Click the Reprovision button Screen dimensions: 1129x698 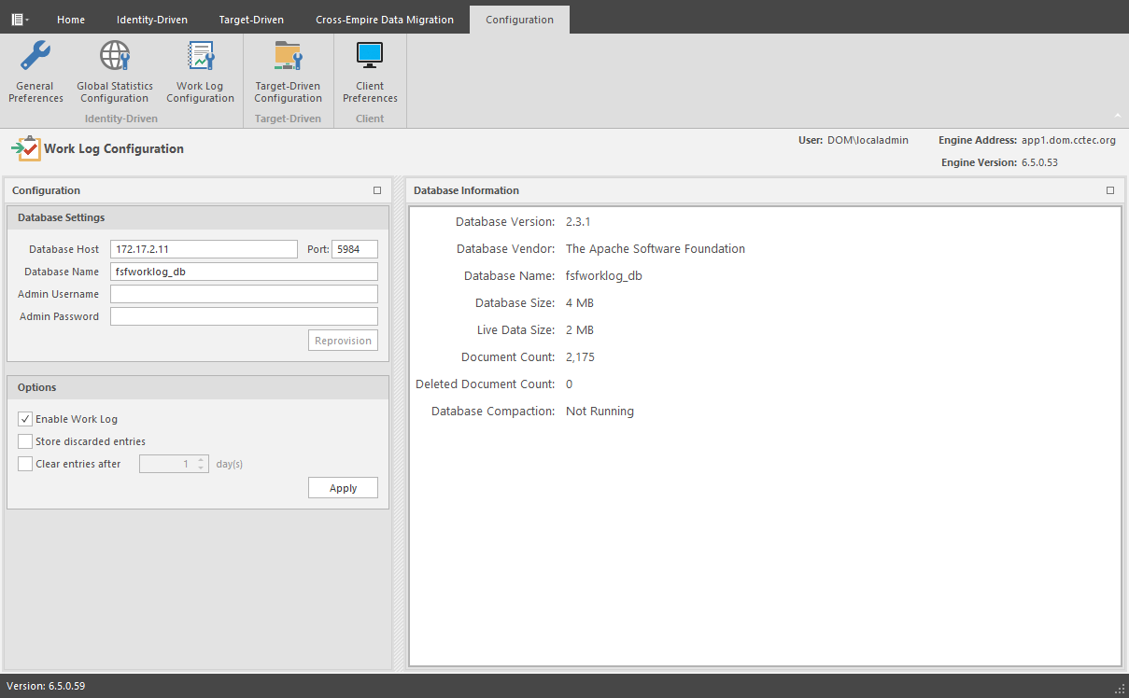[x=343, y=340]
